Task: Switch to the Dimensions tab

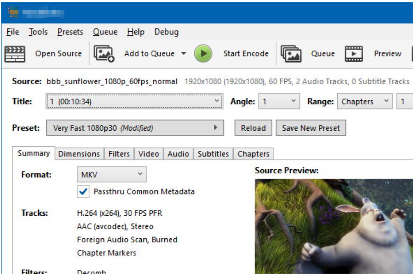Action: (79, 154)
